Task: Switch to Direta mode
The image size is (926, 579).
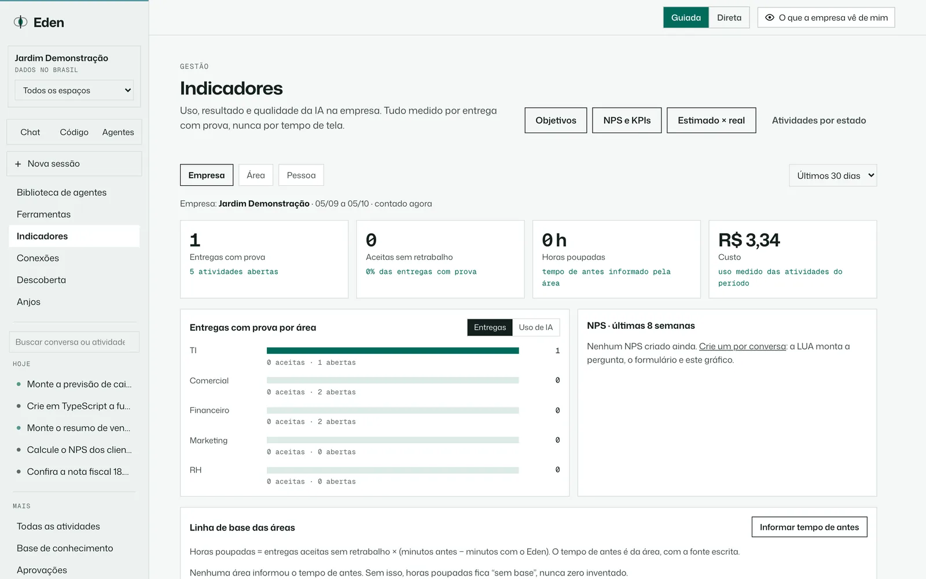Action: coord(729,17)
